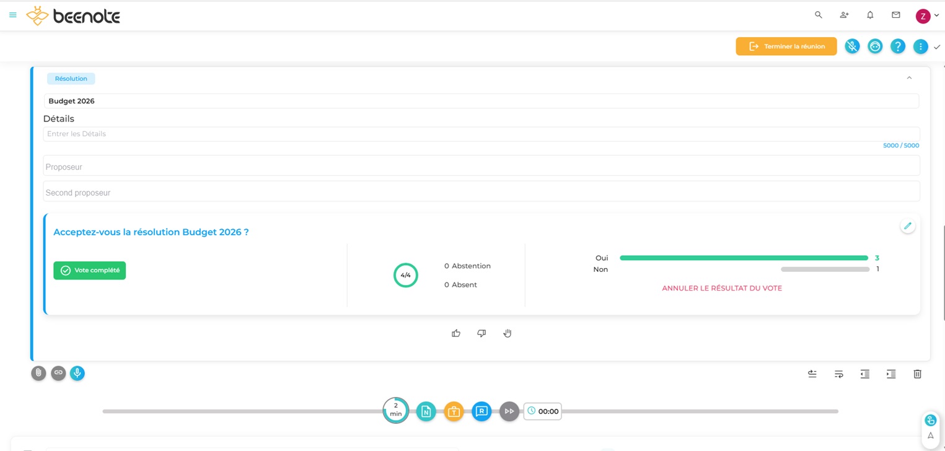This screenshot has width=945, height=451.
Task: Attach a file with paperclip icon
Action: point(38,373)
